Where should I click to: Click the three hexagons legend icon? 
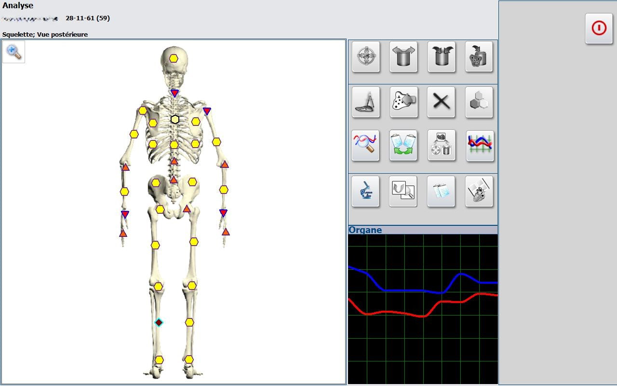479,102
